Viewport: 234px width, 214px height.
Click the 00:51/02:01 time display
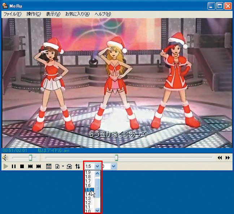click(15, 150)
